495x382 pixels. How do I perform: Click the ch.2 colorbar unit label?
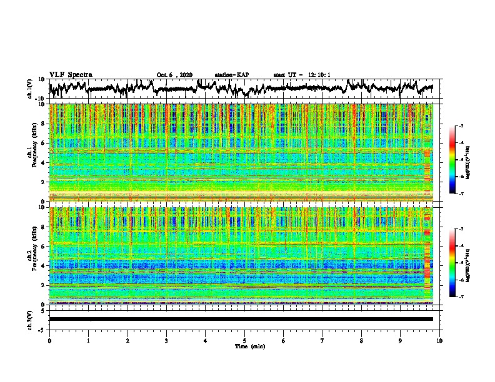468,265
